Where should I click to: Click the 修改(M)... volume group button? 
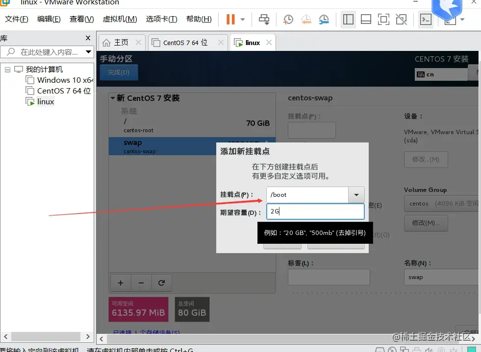426,223
